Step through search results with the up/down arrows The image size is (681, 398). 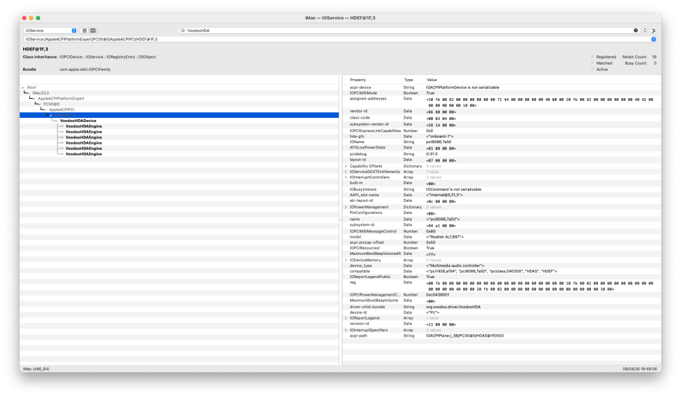click(645, 31)
